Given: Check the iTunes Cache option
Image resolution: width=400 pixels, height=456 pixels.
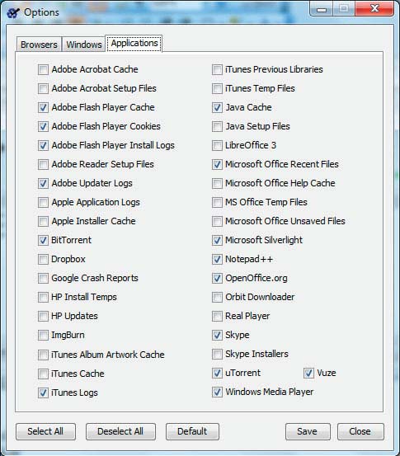Looking at the screenshot, I should coord(43,374).
